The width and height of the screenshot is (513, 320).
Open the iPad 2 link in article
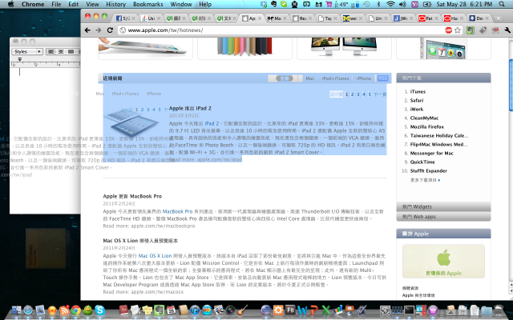(x=212, y=123)
